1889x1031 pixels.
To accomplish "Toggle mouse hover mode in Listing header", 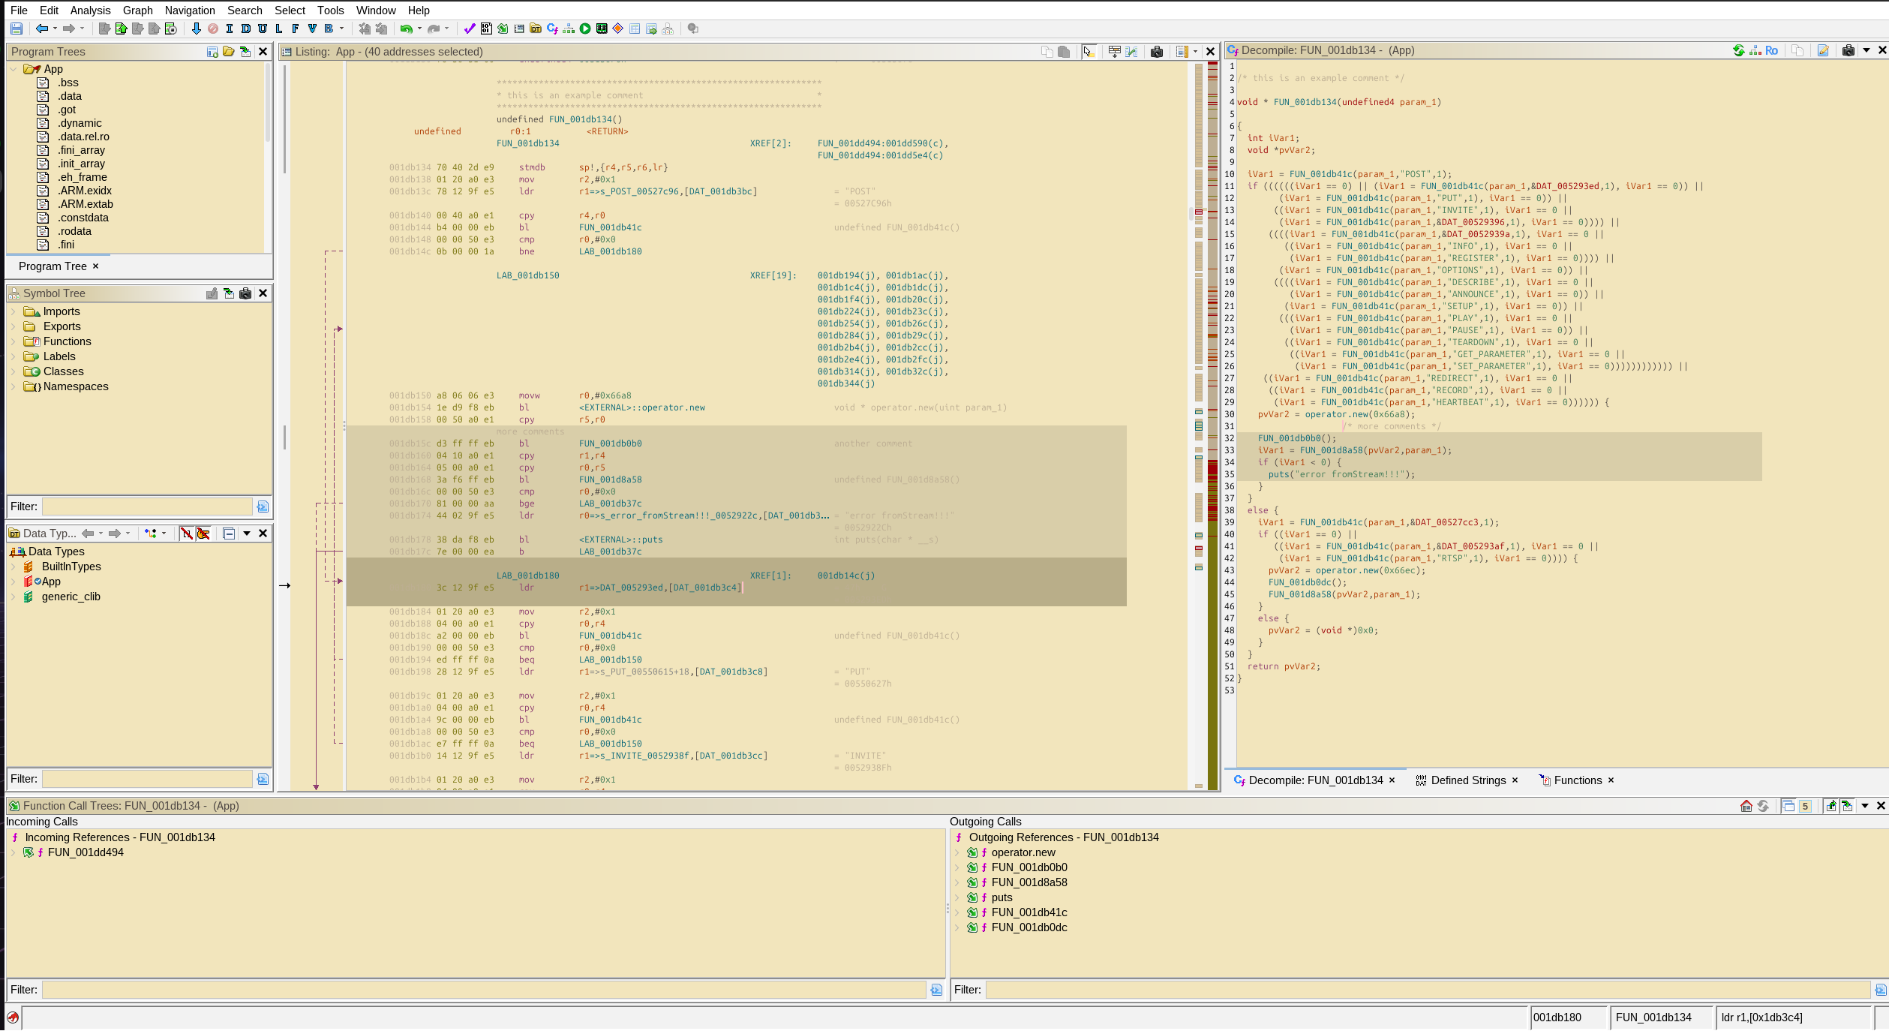I will (x=1089, y=52).
